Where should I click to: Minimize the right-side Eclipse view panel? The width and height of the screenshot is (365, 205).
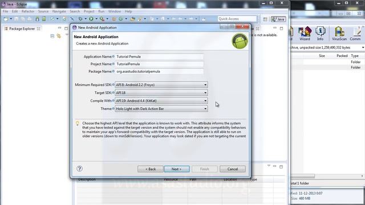click(x=275, y=28)
